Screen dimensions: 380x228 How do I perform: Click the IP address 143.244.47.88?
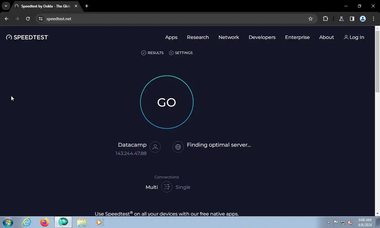pyautogui.click(x=131, y=153)
